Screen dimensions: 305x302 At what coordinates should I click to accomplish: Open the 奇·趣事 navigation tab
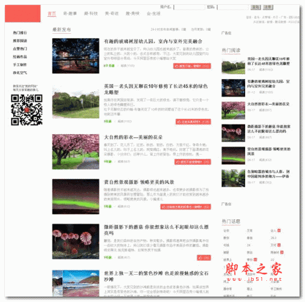[x=70, y=13]
